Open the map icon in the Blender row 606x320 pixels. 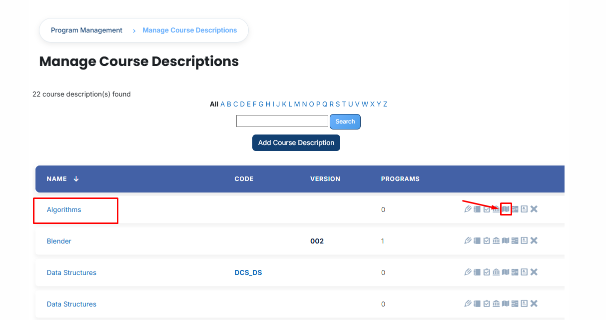point(506,240)
